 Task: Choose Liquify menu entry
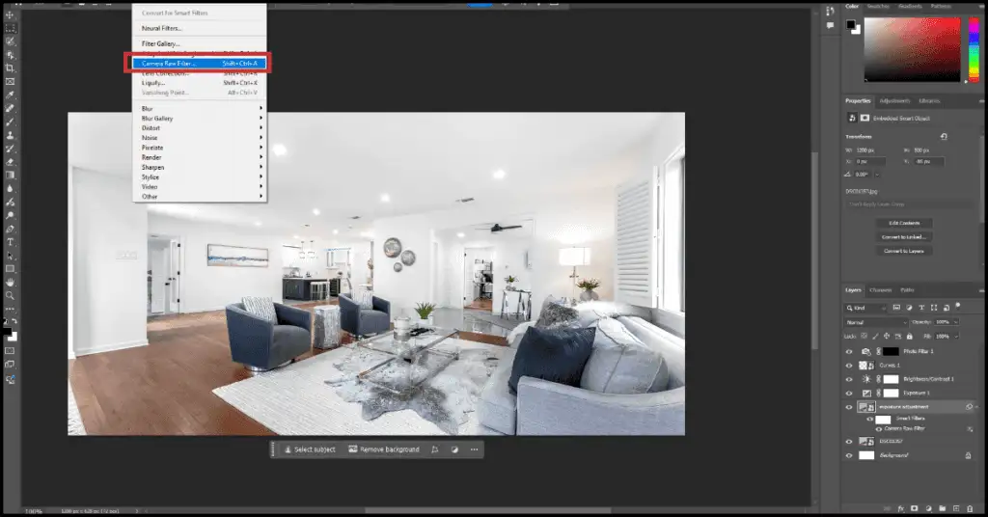pyautogui.click(x=199, y=83)
